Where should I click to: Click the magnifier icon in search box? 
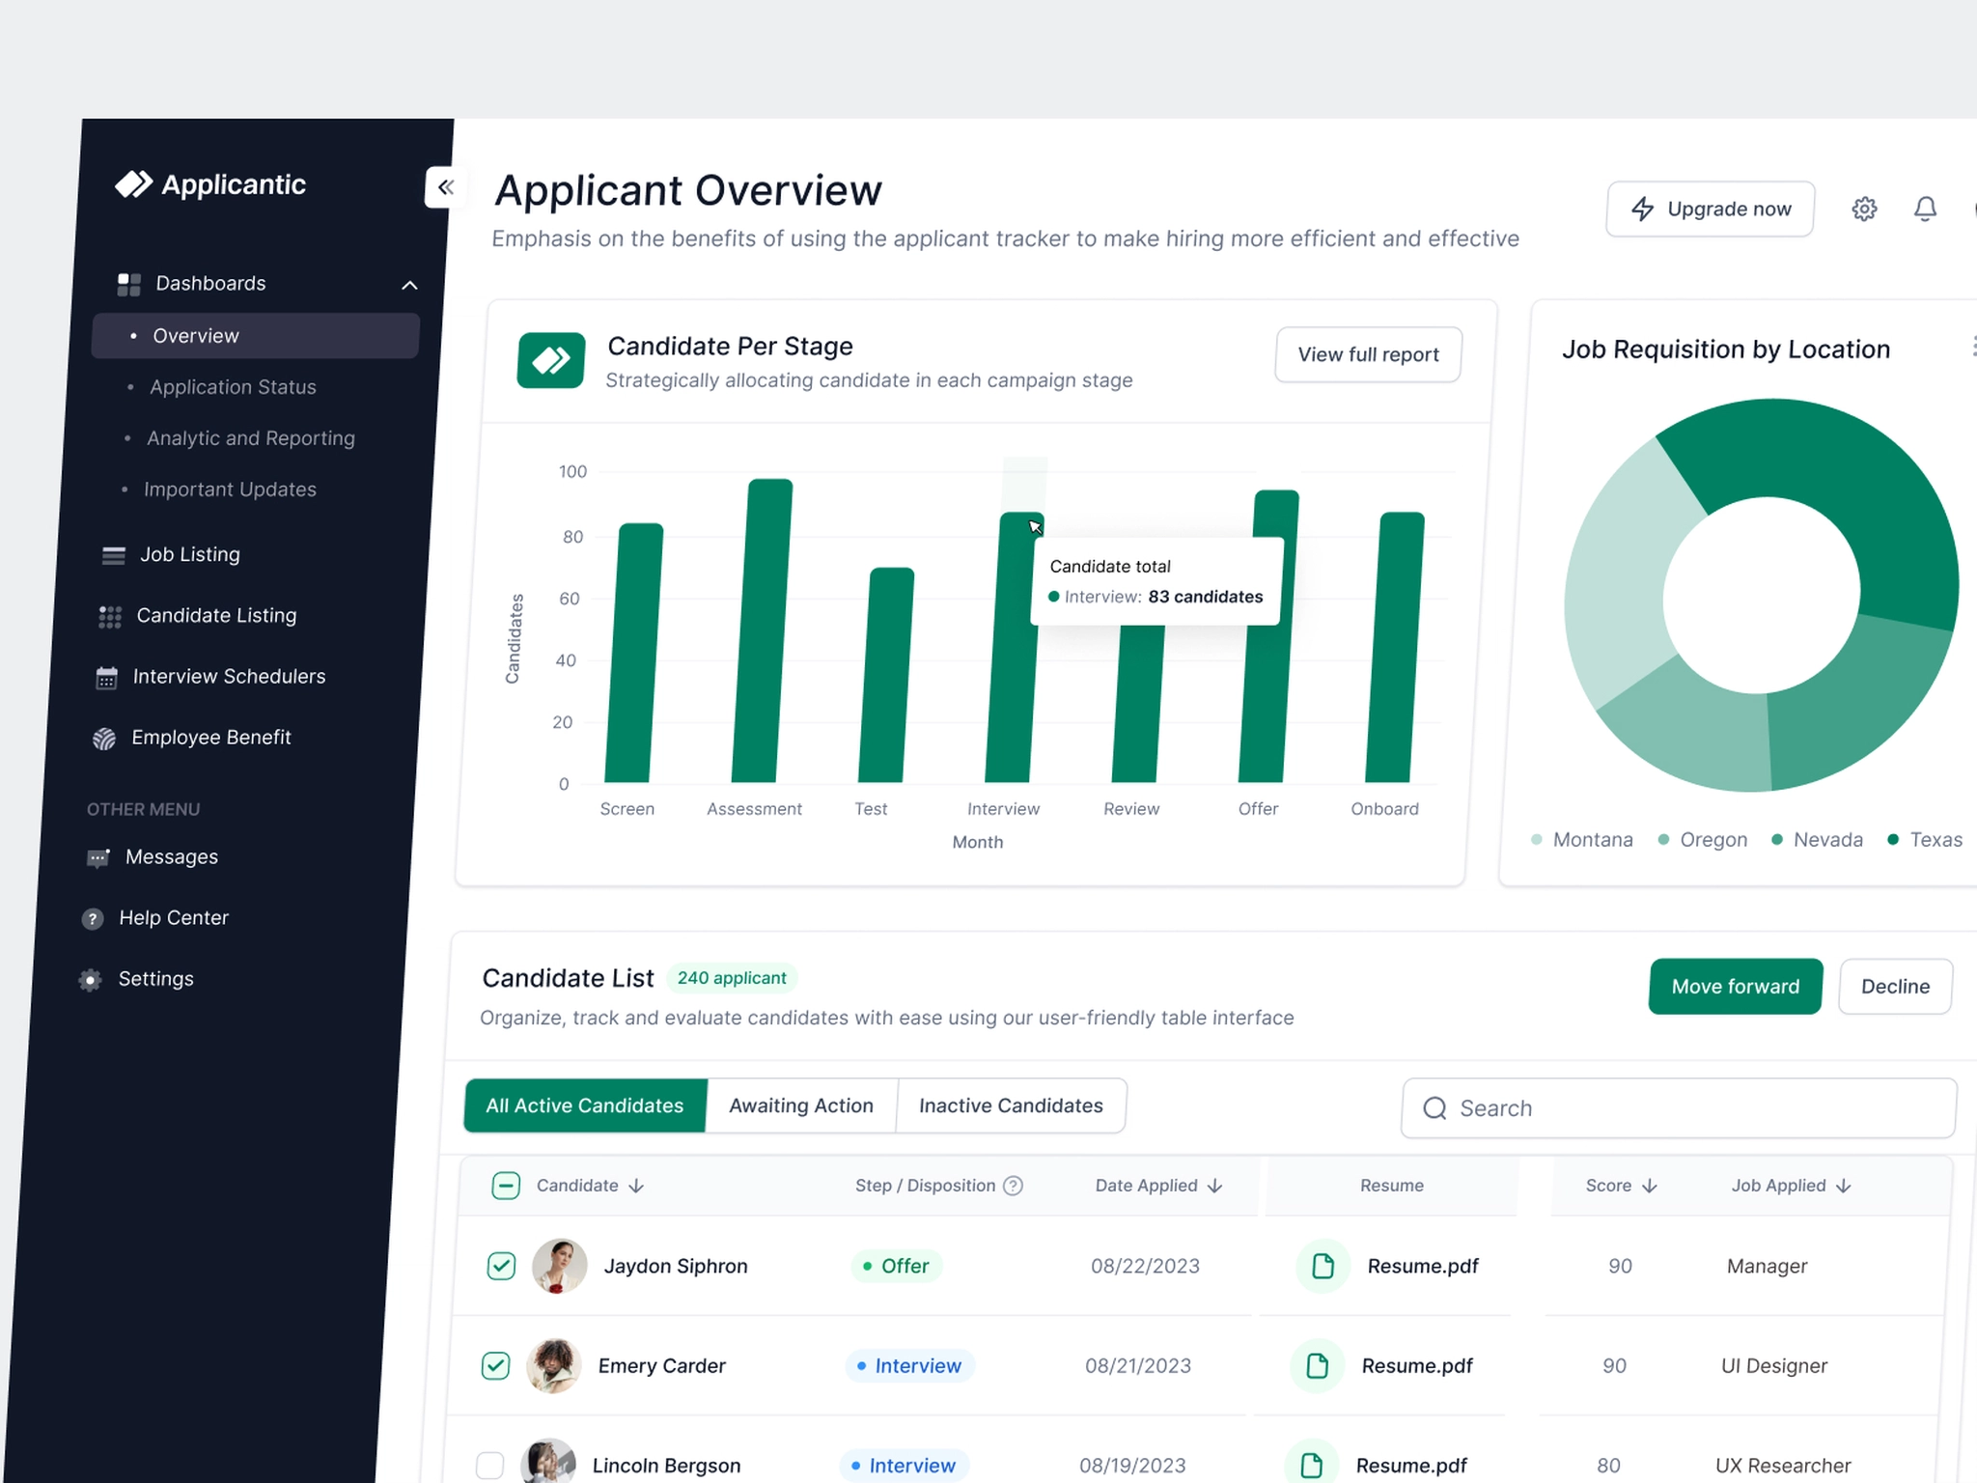point(1434,1108)
